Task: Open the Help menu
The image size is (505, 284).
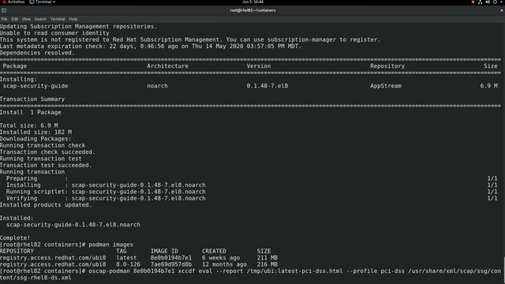Action: tap(73, 19)
